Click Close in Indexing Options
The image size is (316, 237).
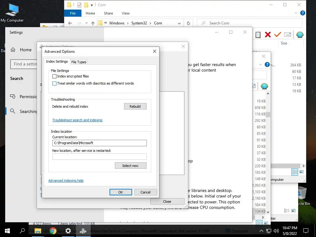click(x=167, y=202)
